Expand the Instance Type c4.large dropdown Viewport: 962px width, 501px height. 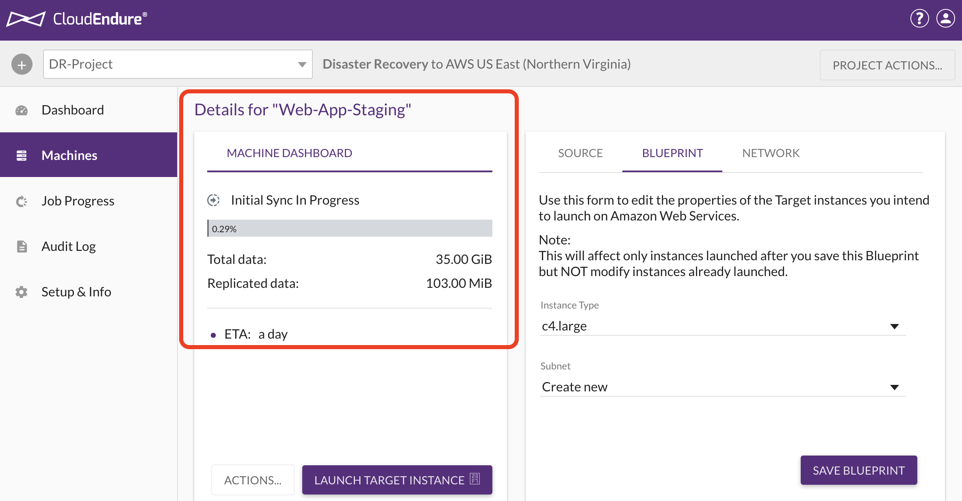pos(895,326)
